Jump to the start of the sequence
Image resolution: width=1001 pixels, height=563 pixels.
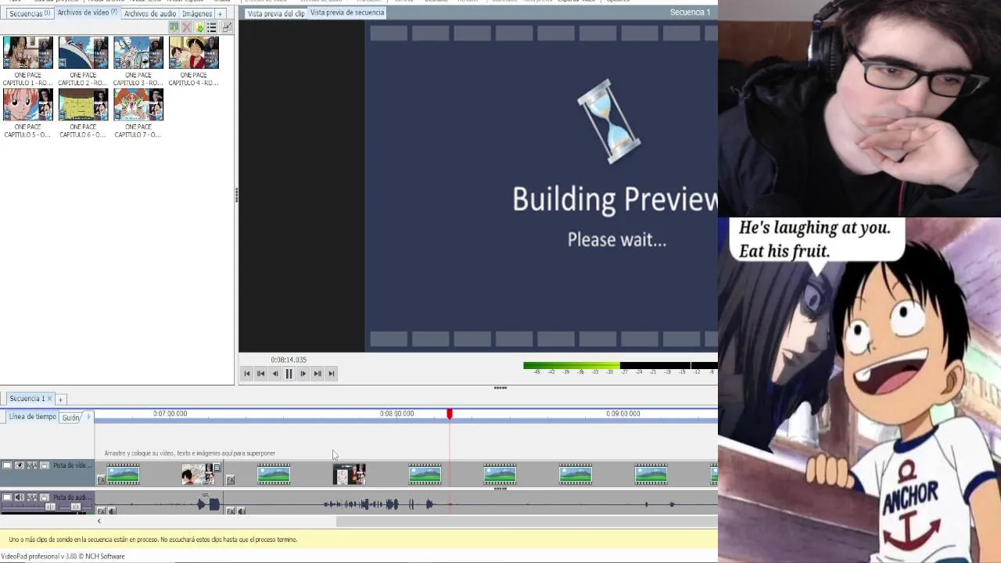(x=247, y=374)
